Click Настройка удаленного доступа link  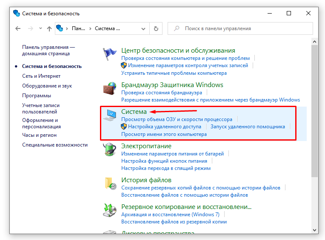(x=164, y=127)
